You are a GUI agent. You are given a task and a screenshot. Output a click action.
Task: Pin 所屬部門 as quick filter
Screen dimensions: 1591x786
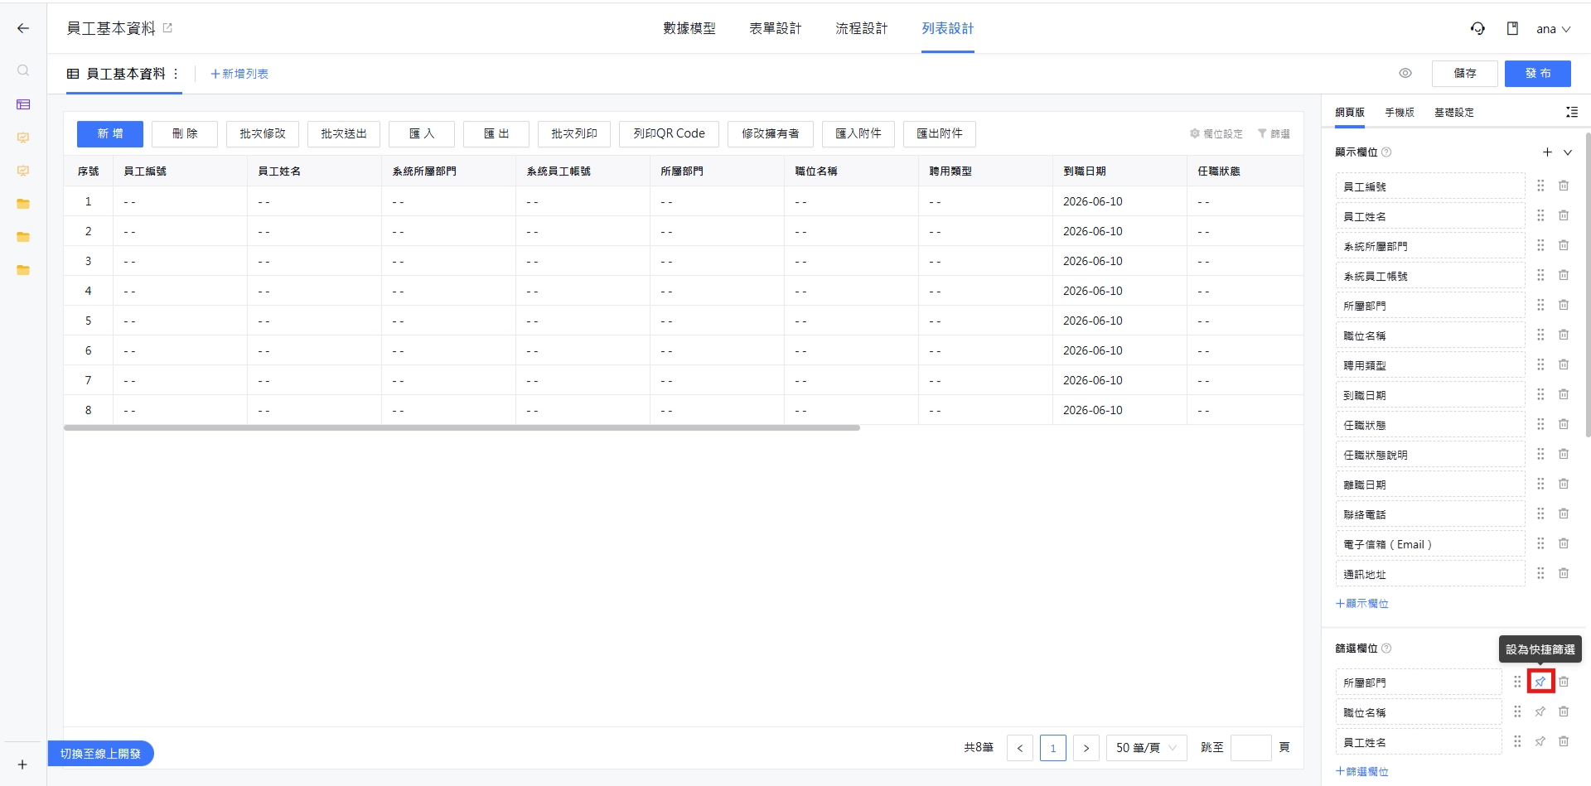(x=1540, y=682)
